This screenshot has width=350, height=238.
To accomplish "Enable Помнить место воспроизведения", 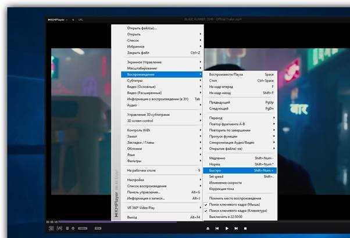I will click(x=240, y=199).
